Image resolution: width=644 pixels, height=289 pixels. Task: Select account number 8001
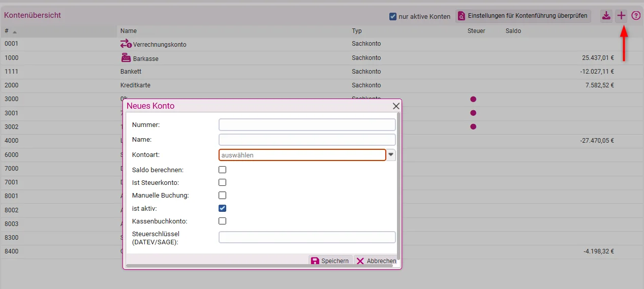[x=11, y=196]
